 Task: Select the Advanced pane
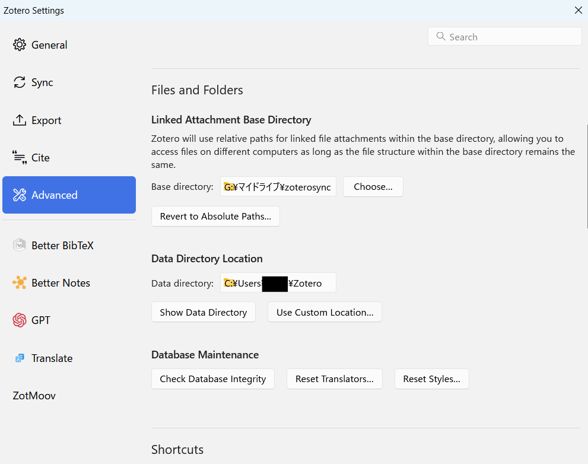(69, 195)
